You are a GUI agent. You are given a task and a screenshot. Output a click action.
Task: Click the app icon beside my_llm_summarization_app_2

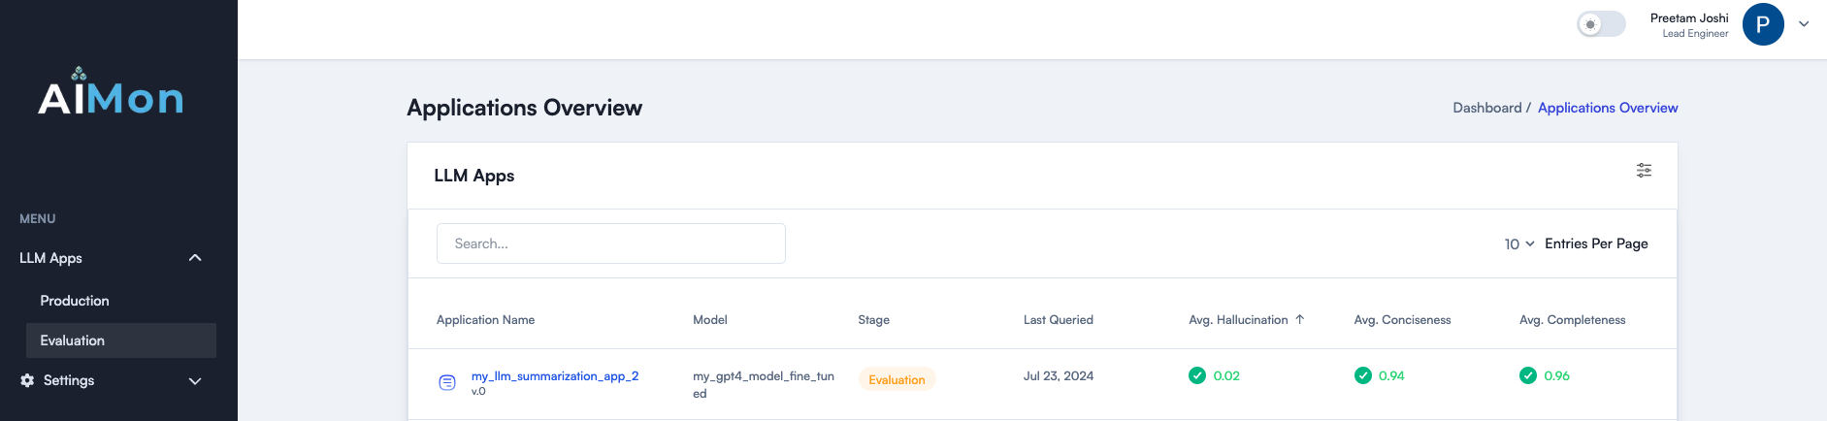click(447, 382)
